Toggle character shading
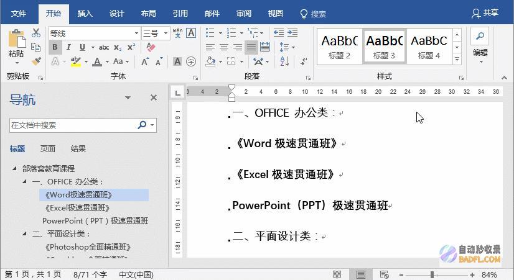 point(177,61)
